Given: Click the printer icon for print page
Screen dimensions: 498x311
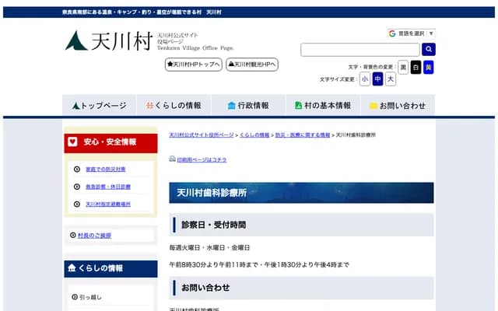Looking at the screenshot, I should (x=173, y=159).
